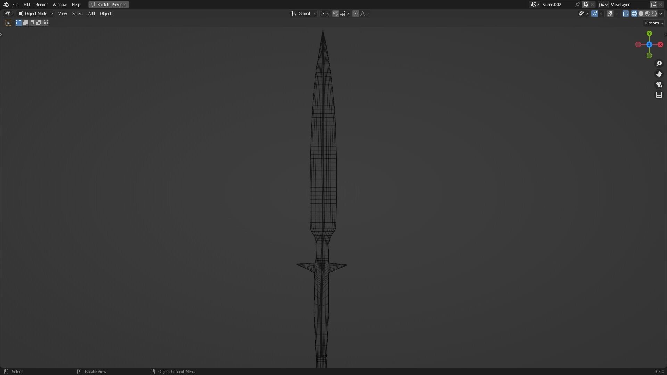Expand the left toolbar arrow
This screenshot has height=375, width=667.
tap(1, 34)
